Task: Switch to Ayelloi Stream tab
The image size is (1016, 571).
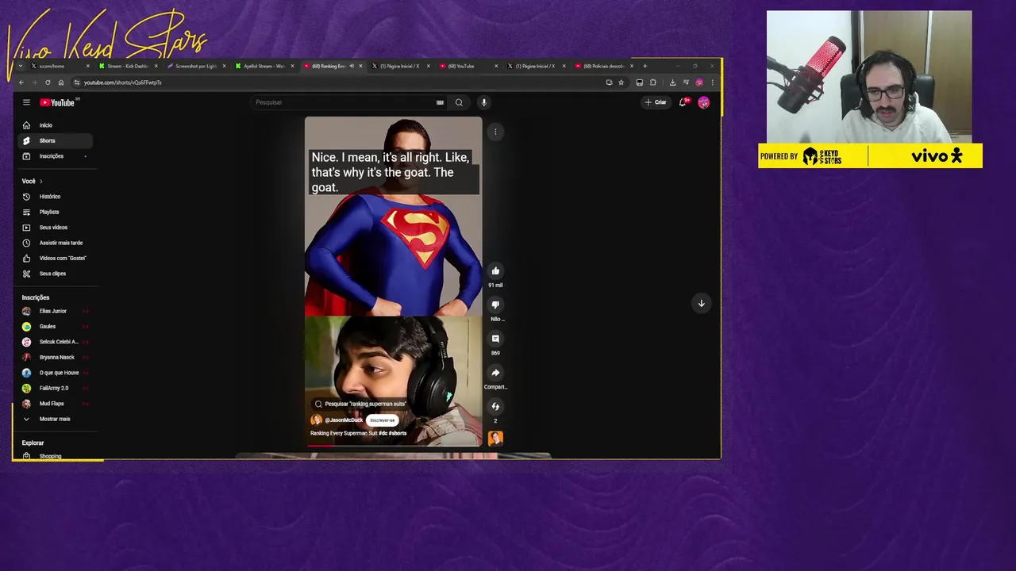Action: 263,66
